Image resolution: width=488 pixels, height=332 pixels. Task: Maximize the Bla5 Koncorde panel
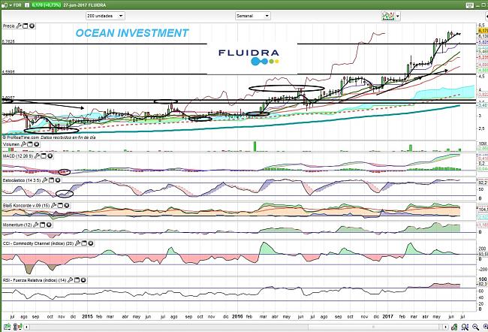[x=60, y=205]
